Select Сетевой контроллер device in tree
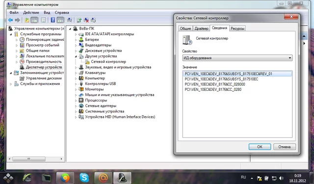 (108, 62)
